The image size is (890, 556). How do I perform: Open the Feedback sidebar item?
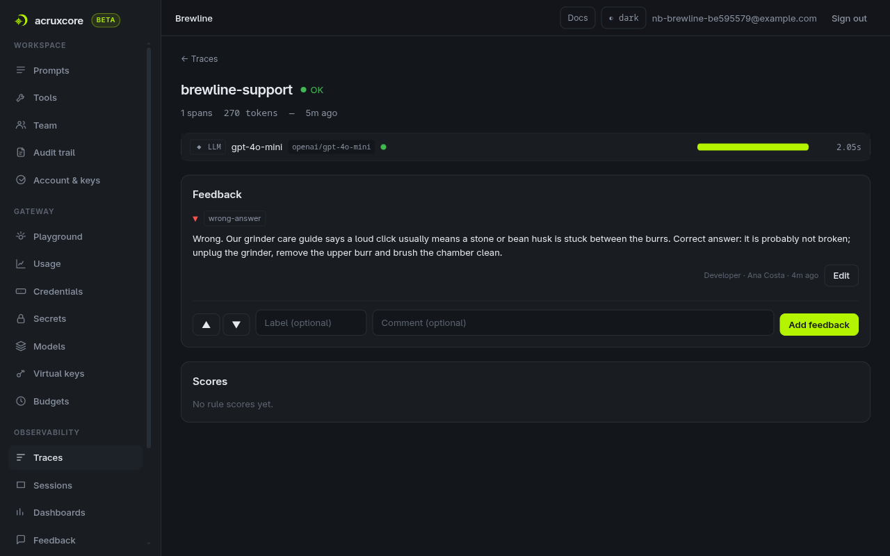tap(75, 540)
